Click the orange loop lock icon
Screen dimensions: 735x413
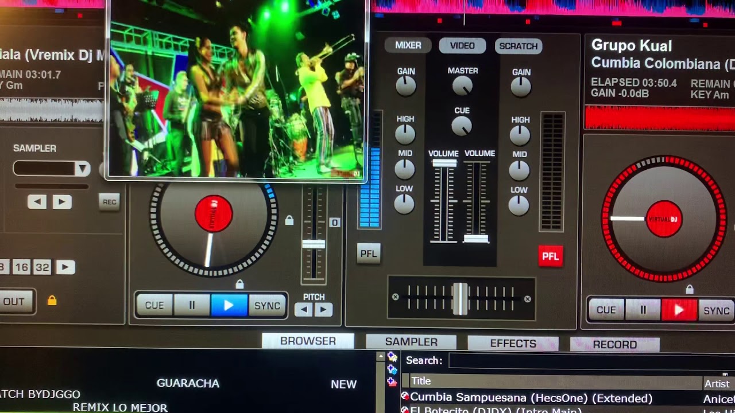(52, 300)
